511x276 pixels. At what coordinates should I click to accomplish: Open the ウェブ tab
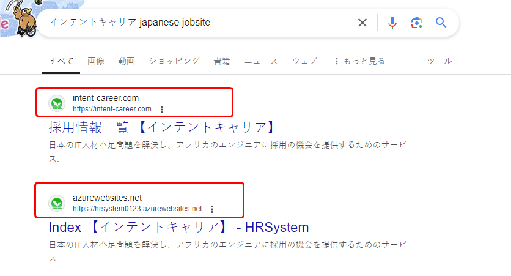tap(304, 61)
